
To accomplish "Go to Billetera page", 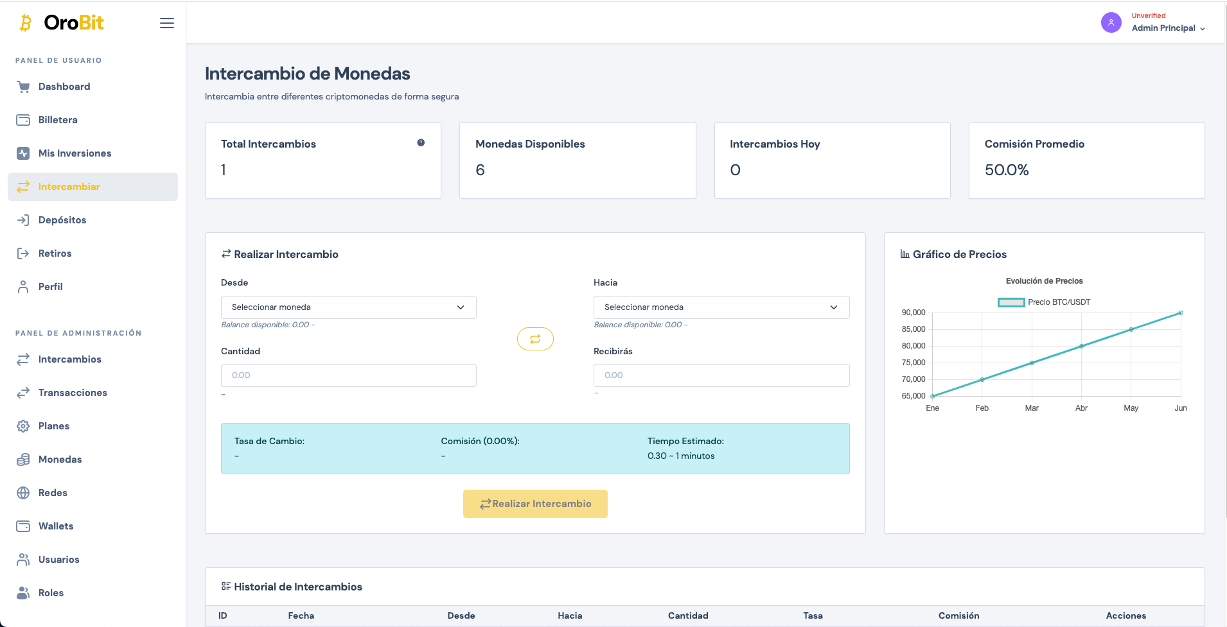I will click(93, 120).
